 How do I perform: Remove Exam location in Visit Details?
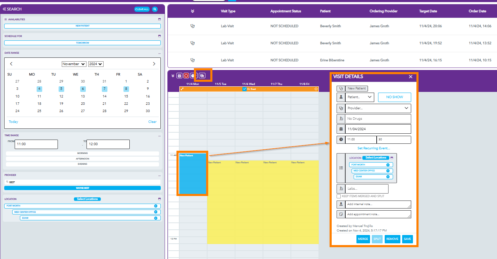coord(388,176)
